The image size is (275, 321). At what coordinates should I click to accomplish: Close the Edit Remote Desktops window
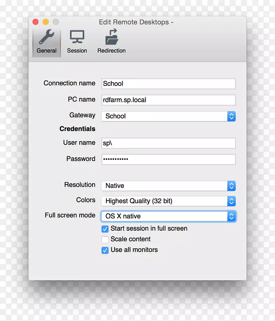pos(36,22)
